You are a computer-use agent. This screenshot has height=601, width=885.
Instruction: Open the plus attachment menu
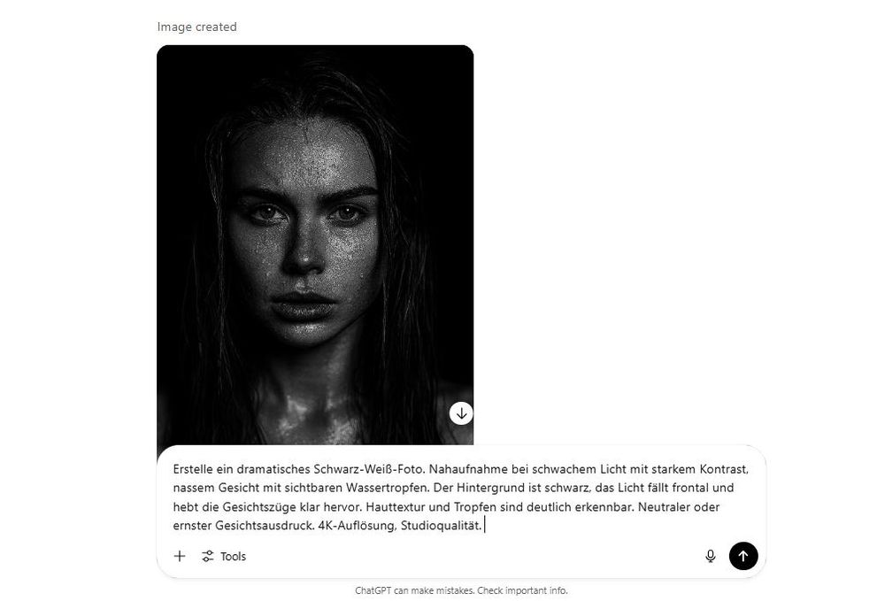[x=180, y=557]
